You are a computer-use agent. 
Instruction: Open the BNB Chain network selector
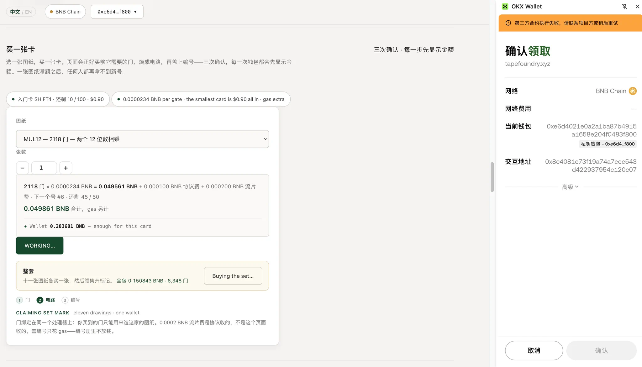tap(65, 12)
